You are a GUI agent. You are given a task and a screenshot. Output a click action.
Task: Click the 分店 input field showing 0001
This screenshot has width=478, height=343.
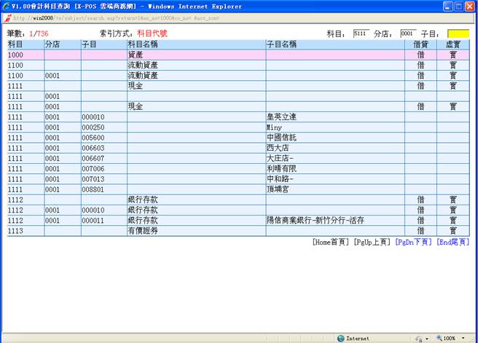click(x=407, y=33)
